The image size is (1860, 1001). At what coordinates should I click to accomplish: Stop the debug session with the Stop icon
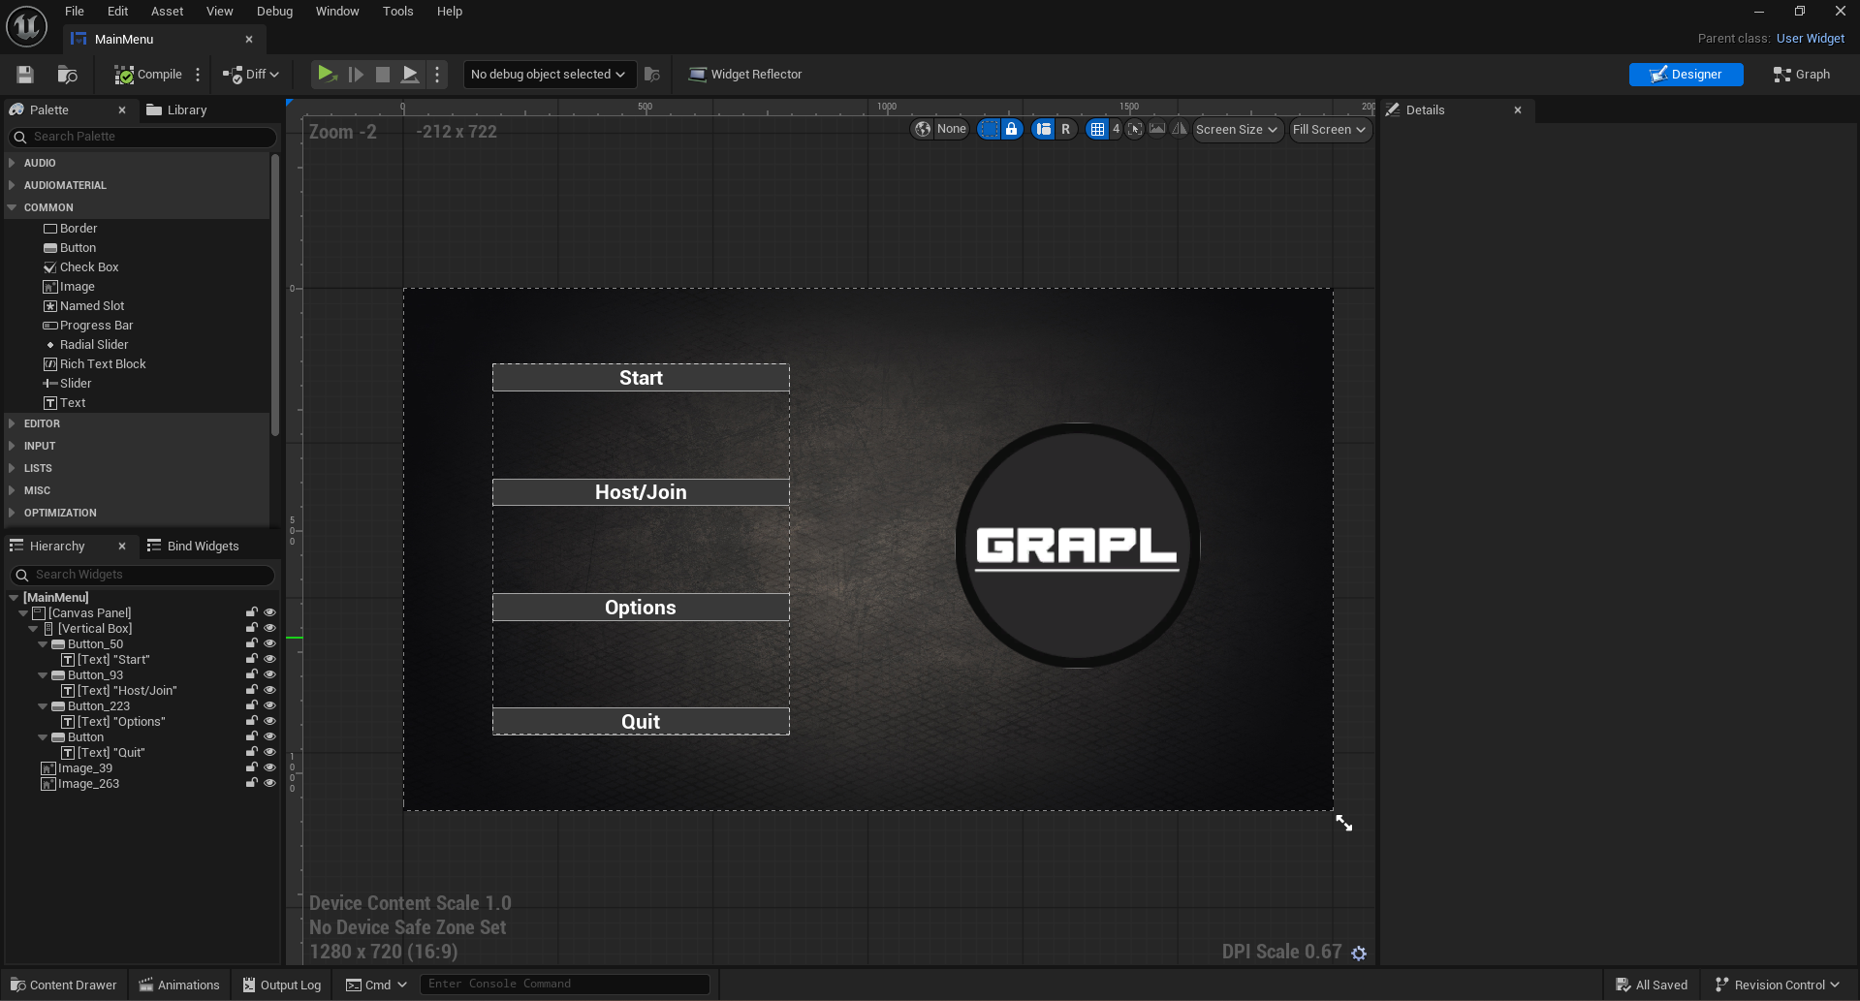(x=382, y=74)
